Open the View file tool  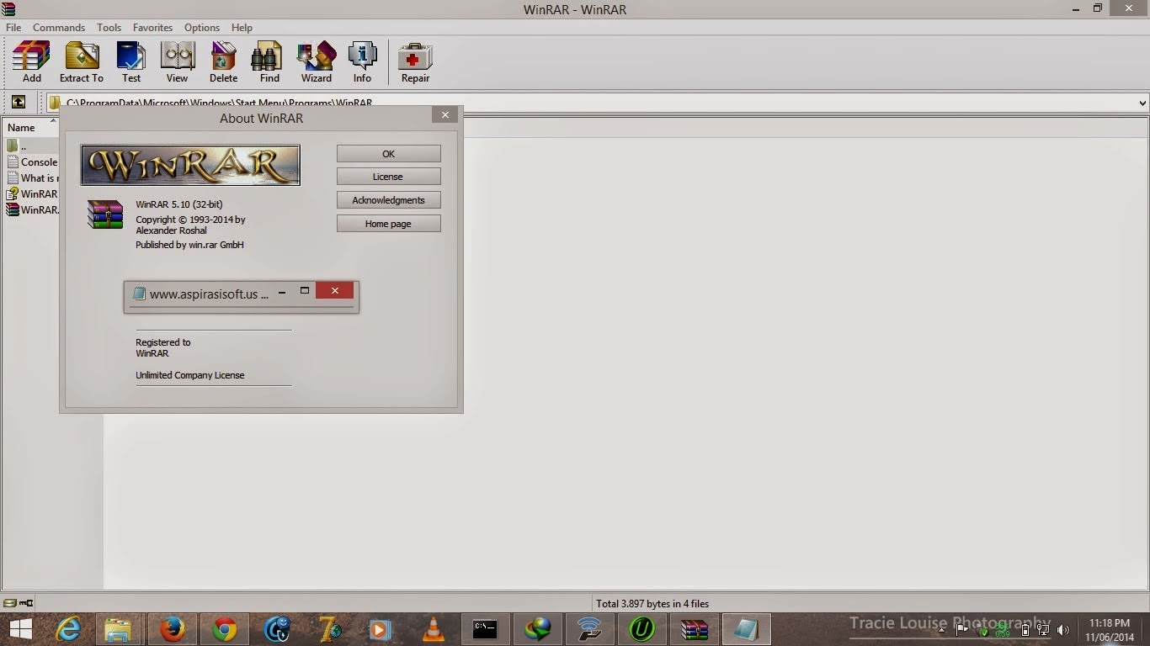(177, 62)
